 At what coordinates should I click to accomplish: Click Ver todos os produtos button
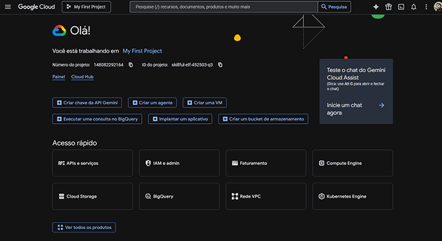[84, 227]
